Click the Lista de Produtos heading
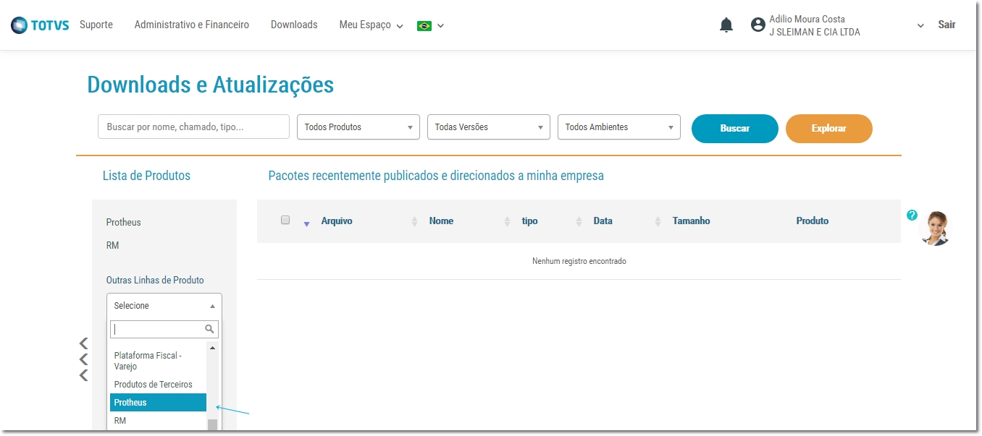Viewport: 982px width, 436px height. [146, 176]
